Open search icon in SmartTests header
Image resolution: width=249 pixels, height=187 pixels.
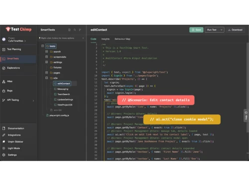click(x=75, y=30)
